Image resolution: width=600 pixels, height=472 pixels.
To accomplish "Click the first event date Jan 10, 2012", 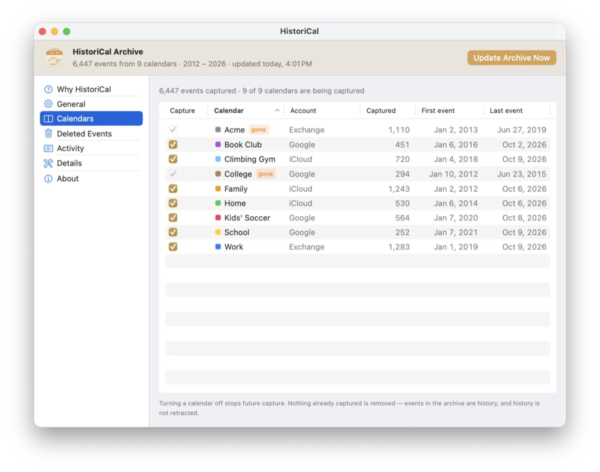I will [453, 174].
